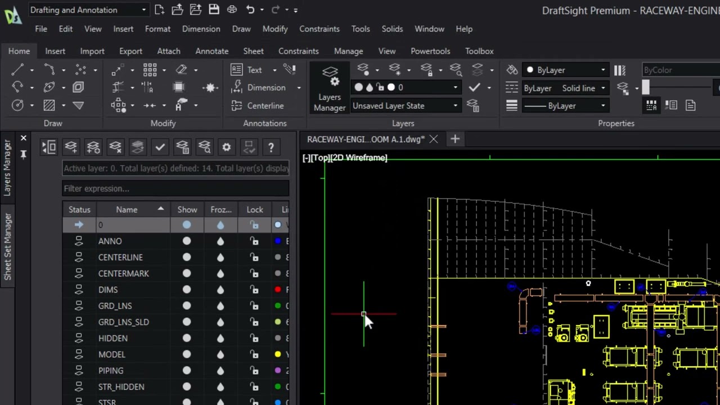Toggle Show for STR_HIDDEN layer
Screen dimensions: 720x405
tap(187, 387)
